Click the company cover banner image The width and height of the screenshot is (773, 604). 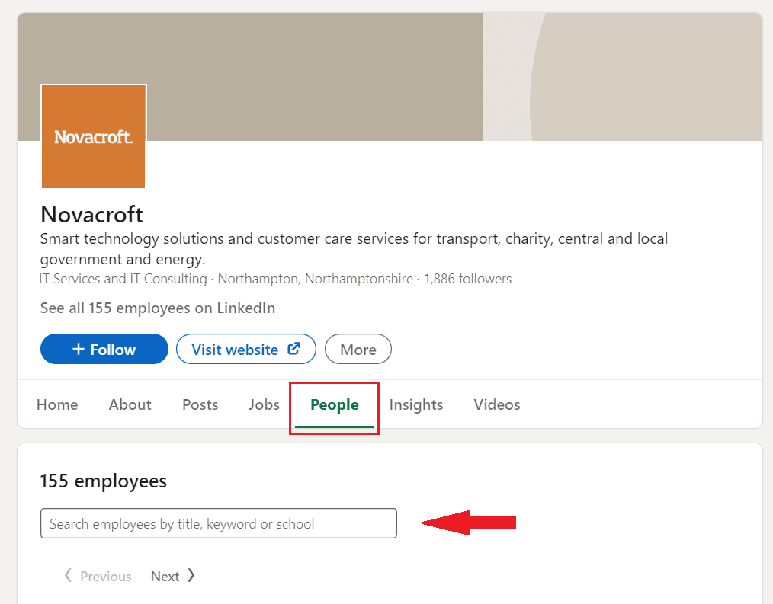390,77
